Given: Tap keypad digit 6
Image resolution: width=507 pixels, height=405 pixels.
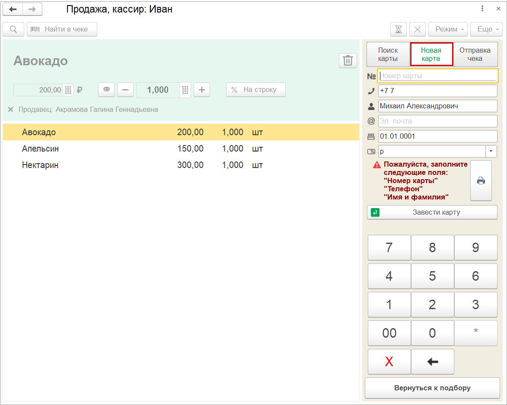Looking at the screenshot, I should click(475, 276).
